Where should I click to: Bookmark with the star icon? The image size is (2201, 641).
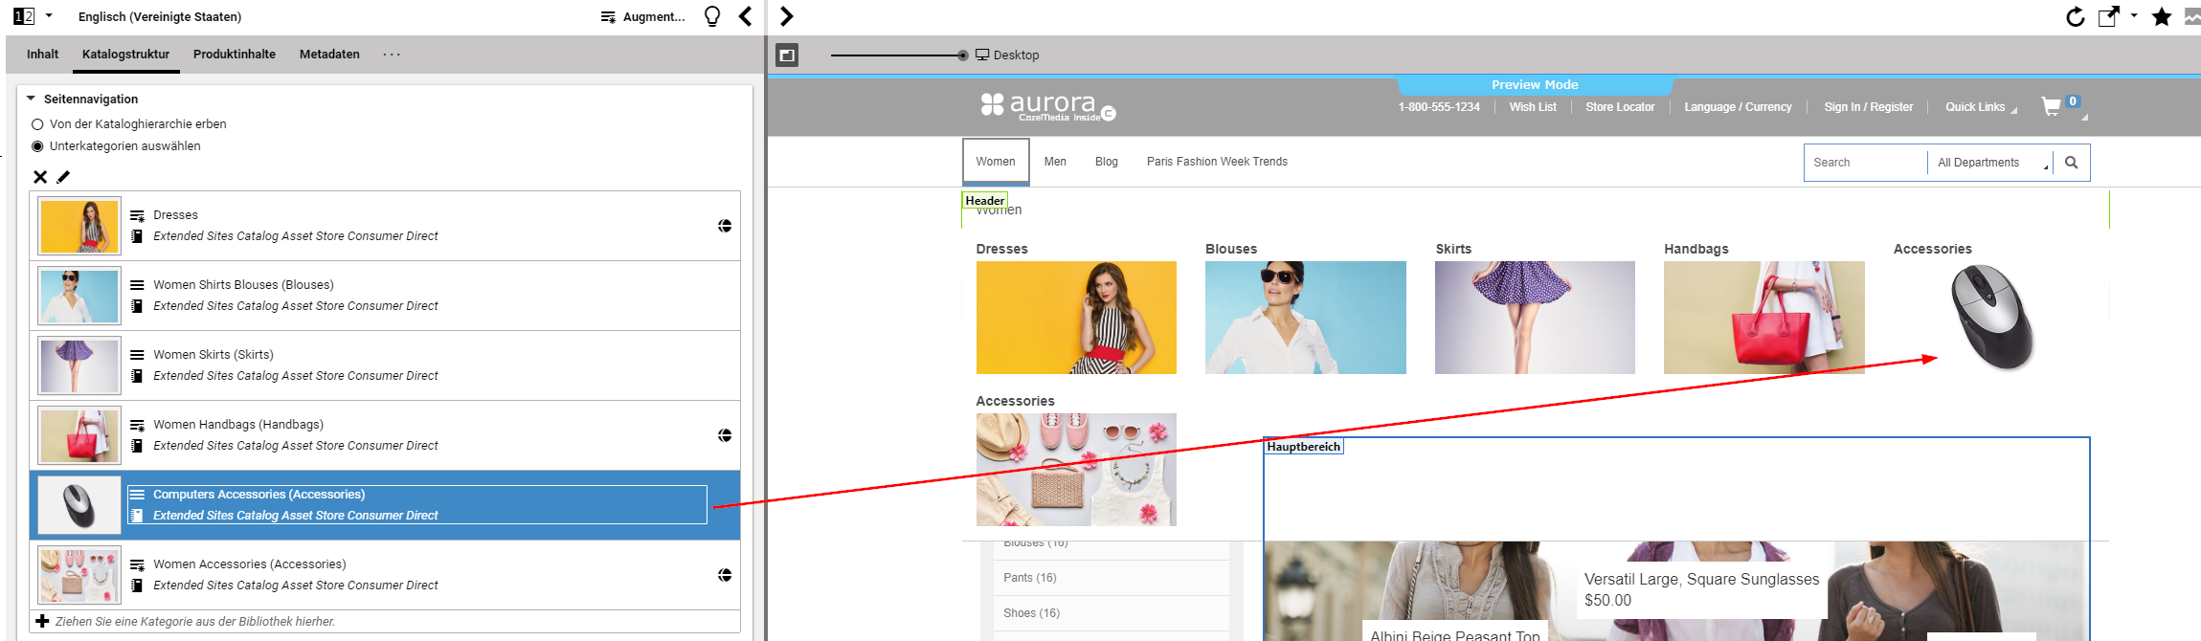point(2161,16)
